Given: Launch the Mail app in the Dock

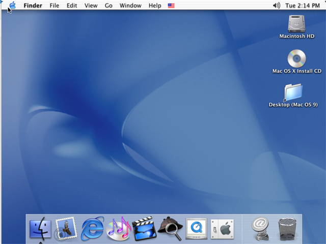Looking at the screenshot, I should [66, 228].
